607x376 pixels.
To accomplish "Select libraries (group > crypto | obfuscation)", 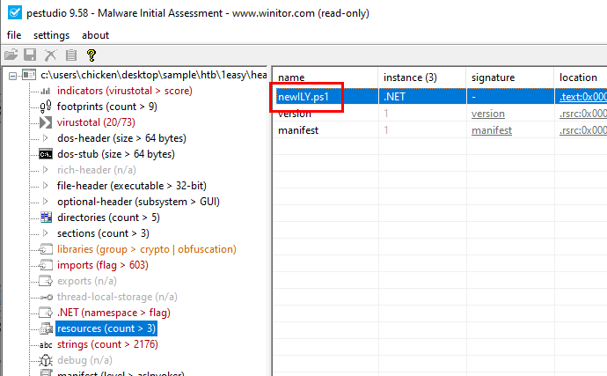I will click(147, 249).
